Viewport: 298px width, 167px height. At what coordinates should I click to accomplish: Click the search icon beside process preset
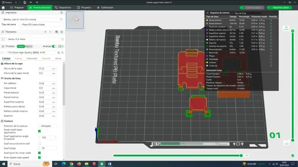(62, 52)
